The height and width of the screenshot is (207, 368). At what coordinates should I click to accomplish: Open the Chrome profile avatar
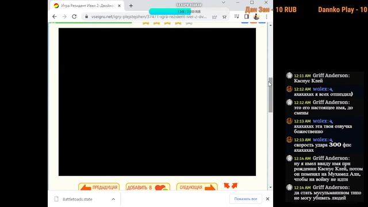pos(256,17)
